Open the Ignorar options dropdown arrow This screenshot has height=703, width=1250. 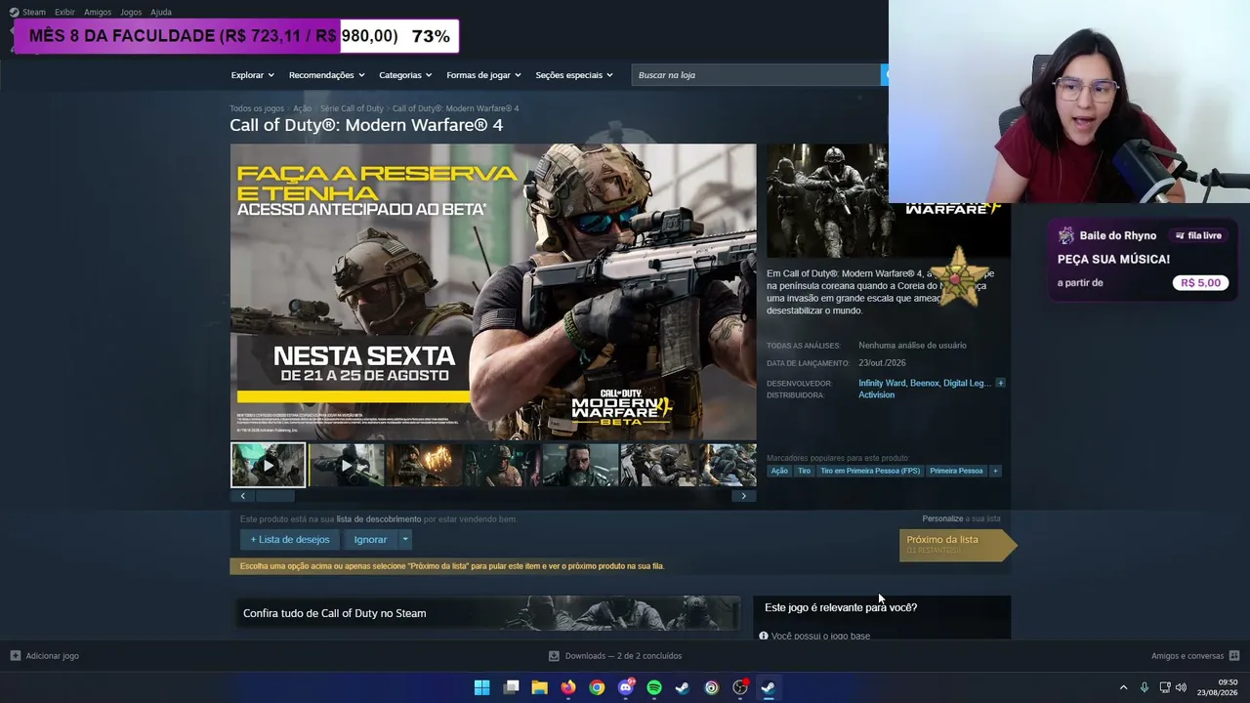point(405,539)
